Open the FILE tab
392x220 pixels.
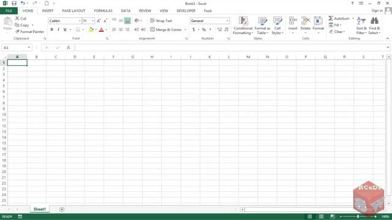tap(9, 11)
